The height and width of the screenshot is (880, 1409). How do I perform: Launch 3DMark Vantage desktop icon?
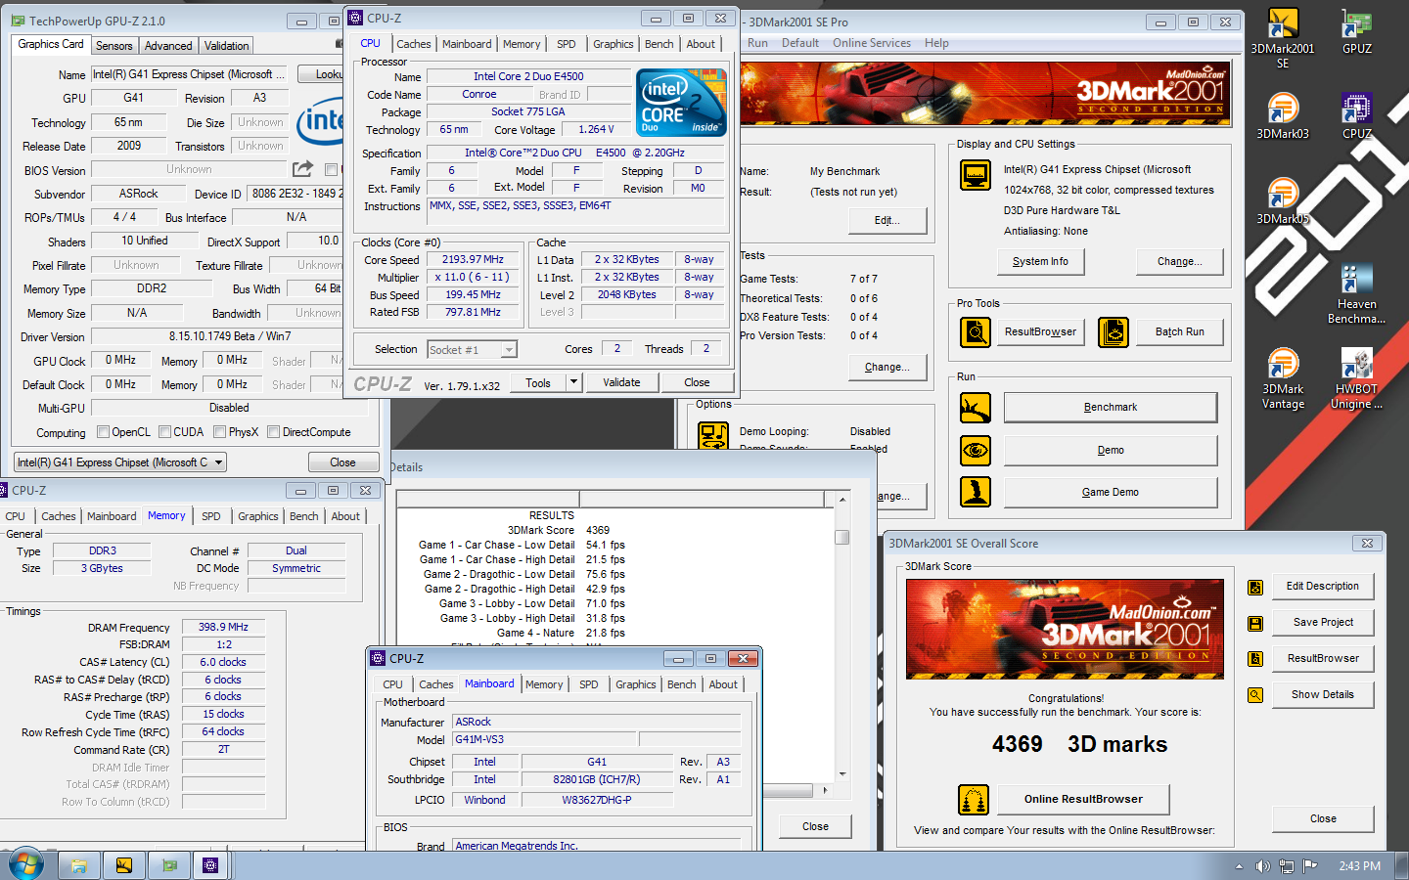click(x=1283, y=378)
